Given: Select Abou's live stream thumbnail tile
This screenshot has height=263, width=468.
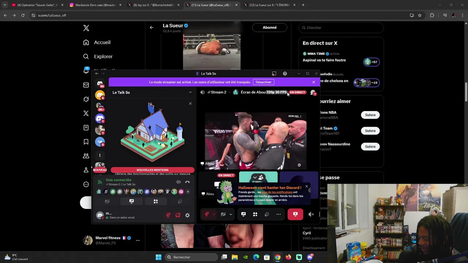Looking at the screenshot, I should [217, 184].
